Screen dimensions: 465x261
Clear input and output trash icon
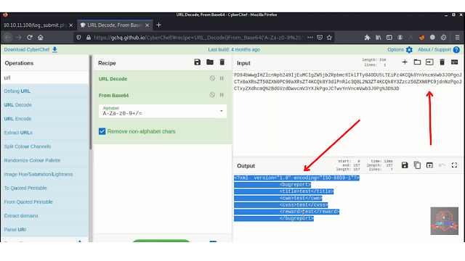[442, 62]
